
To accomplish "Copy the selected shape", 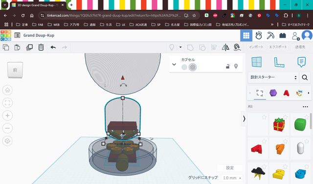I will point(6,47).
